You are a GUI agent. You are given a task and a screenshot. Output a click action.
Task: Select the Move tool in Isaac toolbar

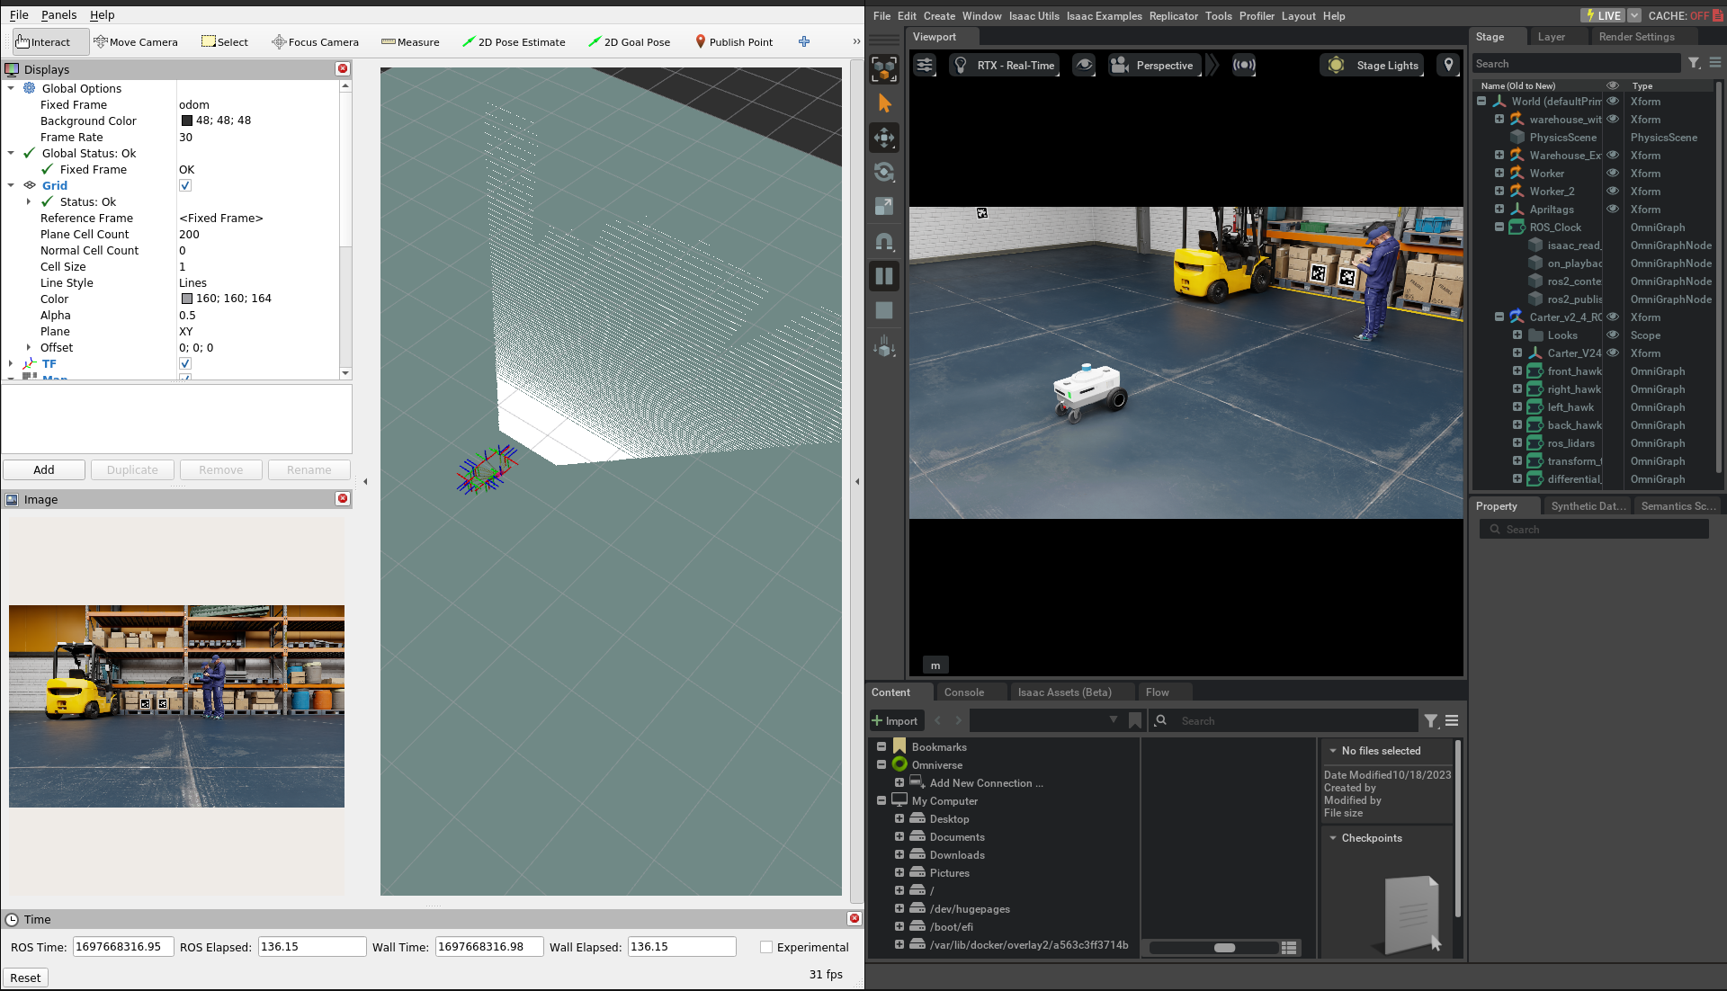[884, 138]
